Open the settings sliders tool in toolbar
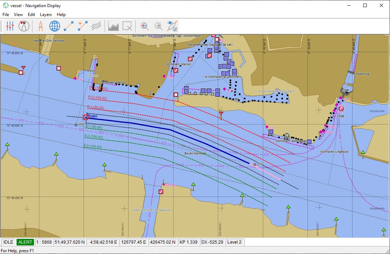Image resolution: width=390 pixels, height=254 pixels. (x=10, y=26)
